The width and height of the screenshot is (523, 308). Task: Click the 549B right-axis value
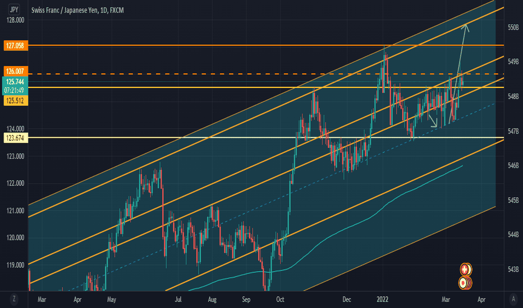(x=513, y=62)
